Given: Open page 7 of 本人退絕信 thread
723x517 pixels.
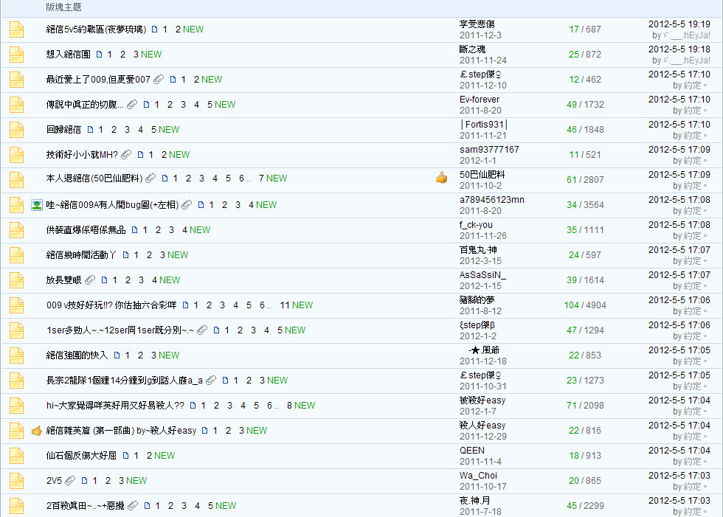Looking at the screenshot, I should (x=260, y=178).
